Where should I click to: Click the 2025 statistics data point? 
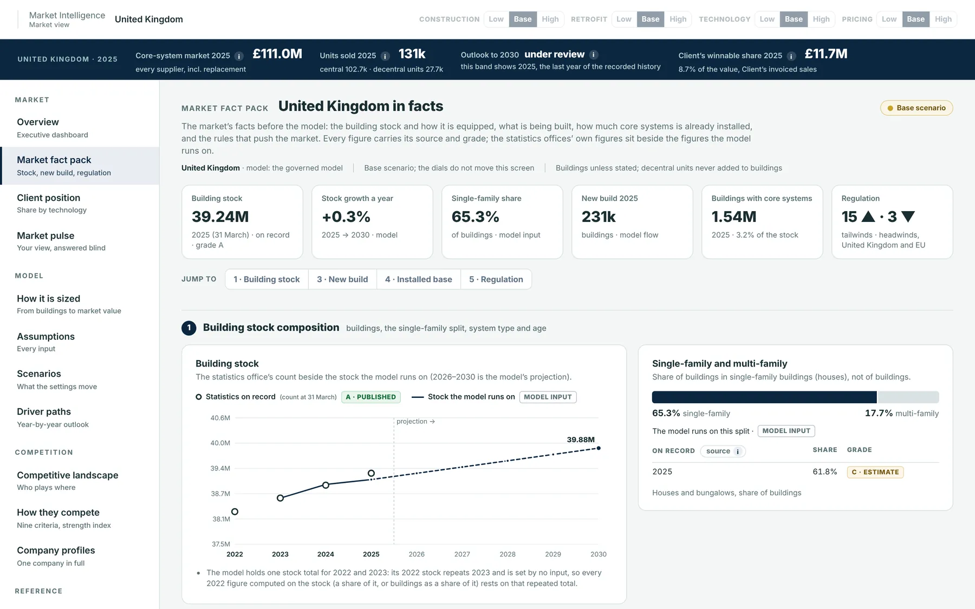coord(371,473)
